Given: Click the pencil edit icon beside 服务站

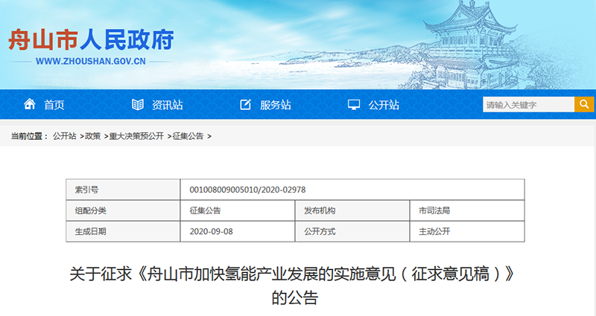Looking at the screenshot, I should click(246, 105).
